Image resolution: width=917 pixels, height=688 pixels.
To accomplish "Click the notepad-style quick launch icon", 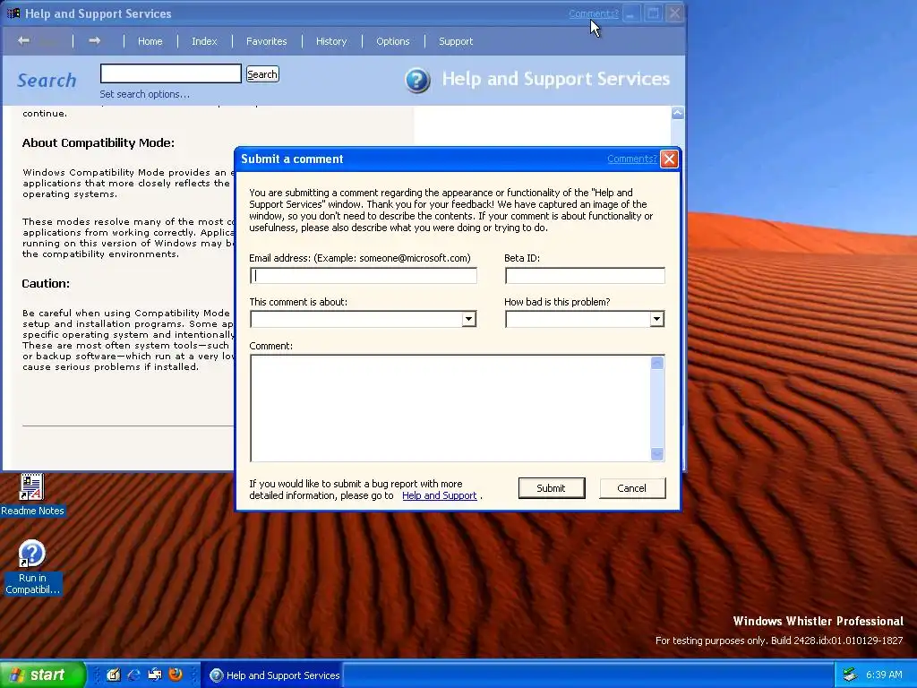I will coord(114,675).
